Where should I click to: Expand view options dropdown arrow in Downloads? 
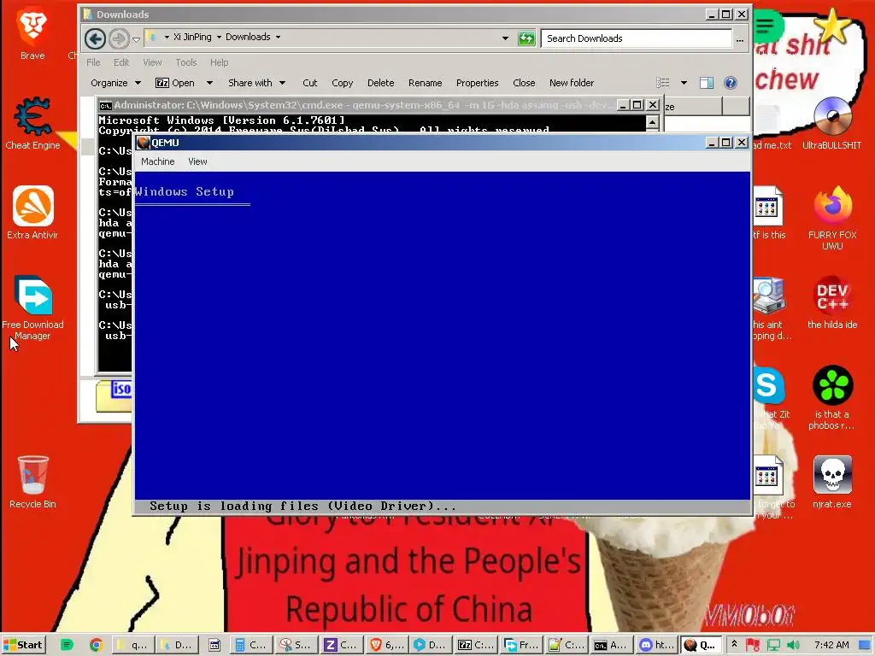[x=684, y=83]
